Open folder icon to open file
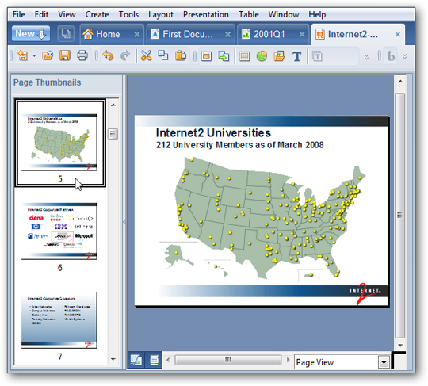The height and width of the screenshot is (386, 428). pos(48,55)
